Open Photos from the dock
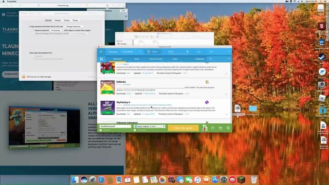The image size is (329, 185). point(162,180)
